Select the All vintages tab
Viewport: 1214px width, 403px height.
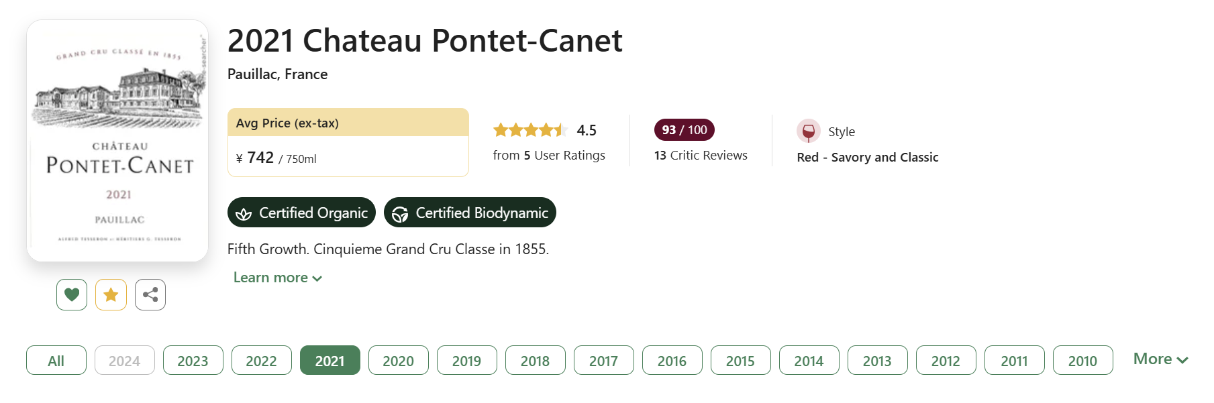pyautogui.click(x=56, y=360)
